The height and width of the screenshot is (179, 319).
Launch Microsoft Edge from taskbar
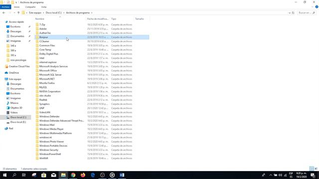point(93,175)
